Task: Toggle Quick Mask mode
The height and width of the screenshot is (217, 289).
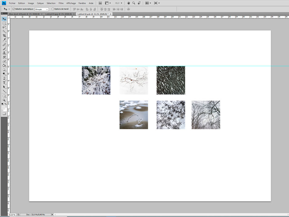Action: point(4,114)
